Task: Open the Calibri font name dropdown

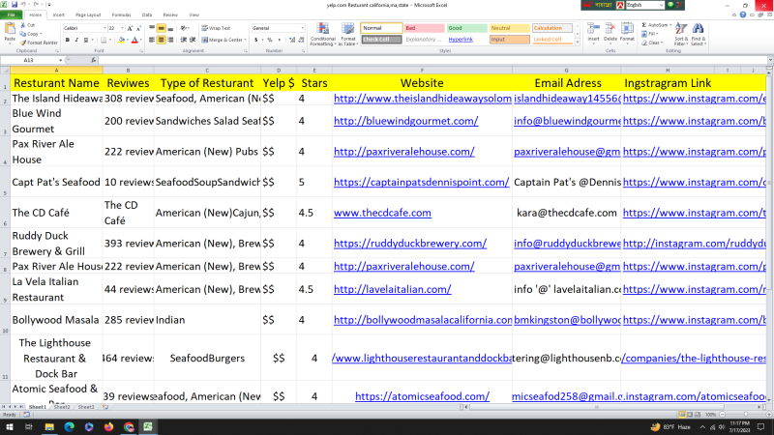Action: [104, 29]
